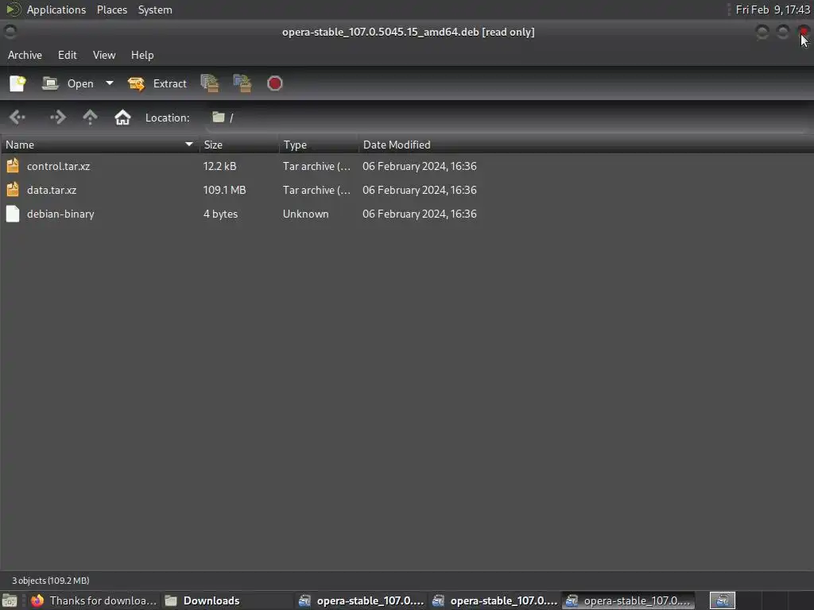Open the Archive menu

click(x=25, y=55)
